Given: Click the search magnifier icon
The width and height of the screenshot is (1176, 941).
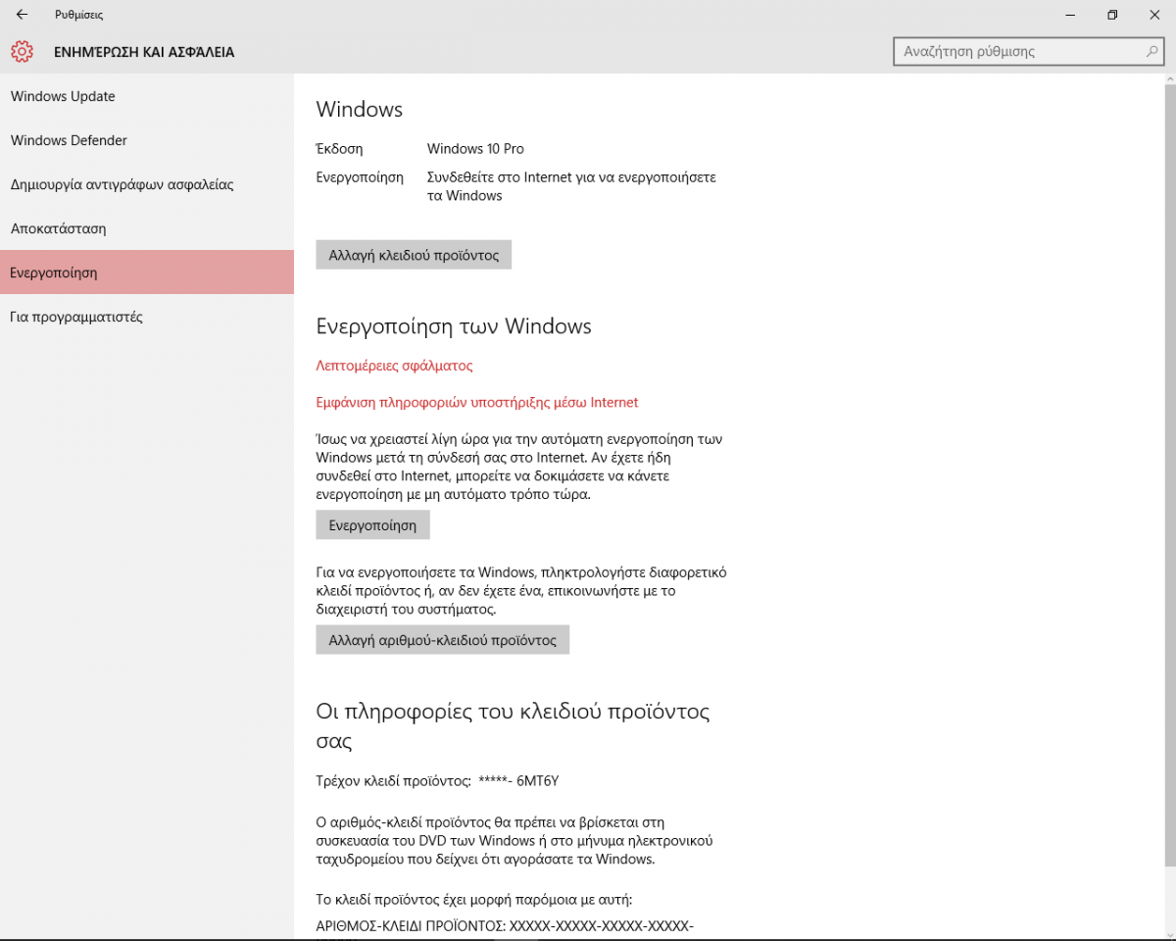Looking at the screenshot, I should (1153, 51).
